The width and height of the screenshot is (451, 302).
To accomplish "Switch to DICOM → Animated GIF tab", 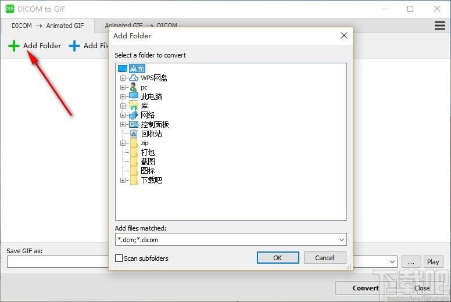I will coord(48,26).
